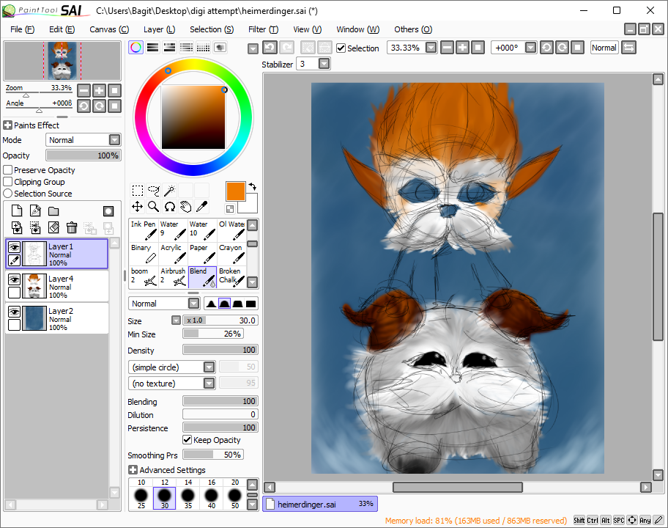Enable Clipping Group checkbox
Screen dimensions: 668x528
point(7,182)
